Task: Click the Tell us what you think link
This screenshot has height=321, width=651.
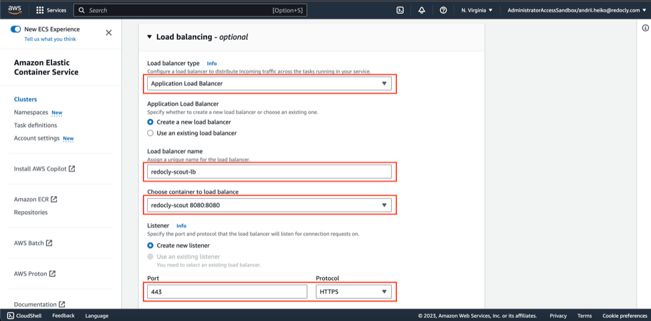Action: (50, 39)
